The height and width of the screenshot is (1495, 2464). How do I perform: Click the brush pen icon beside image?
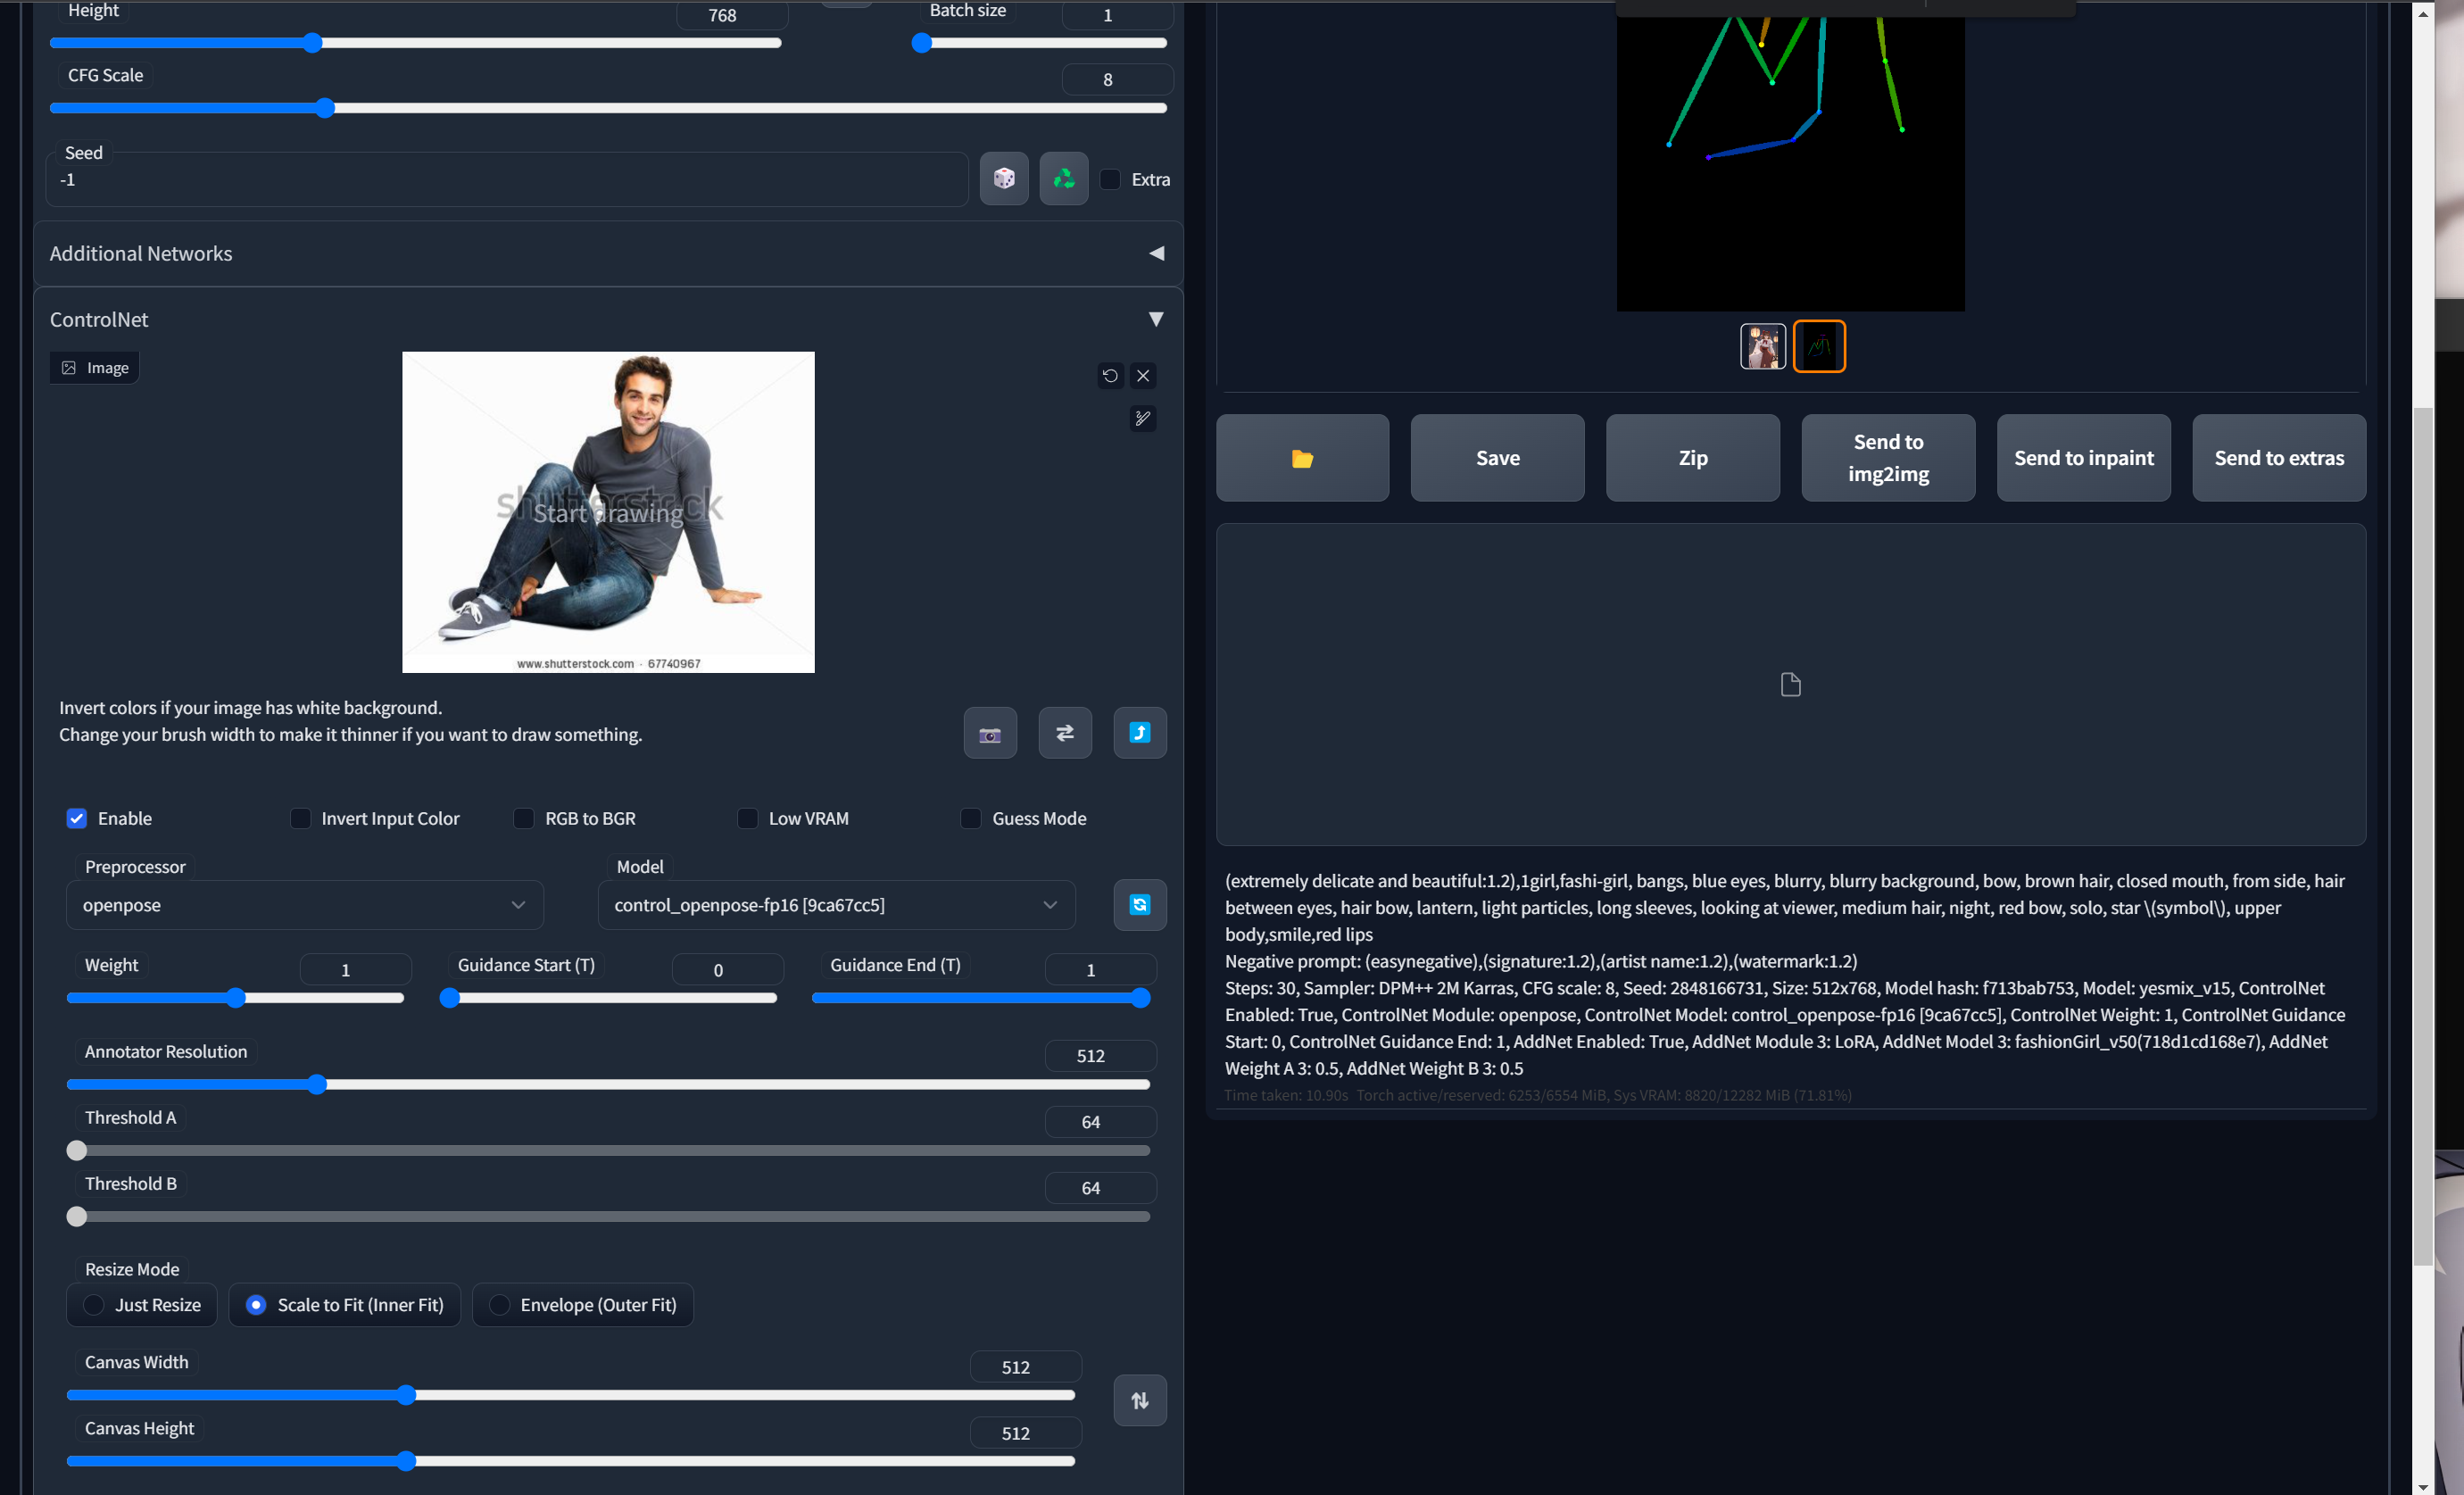point(1142,418)
